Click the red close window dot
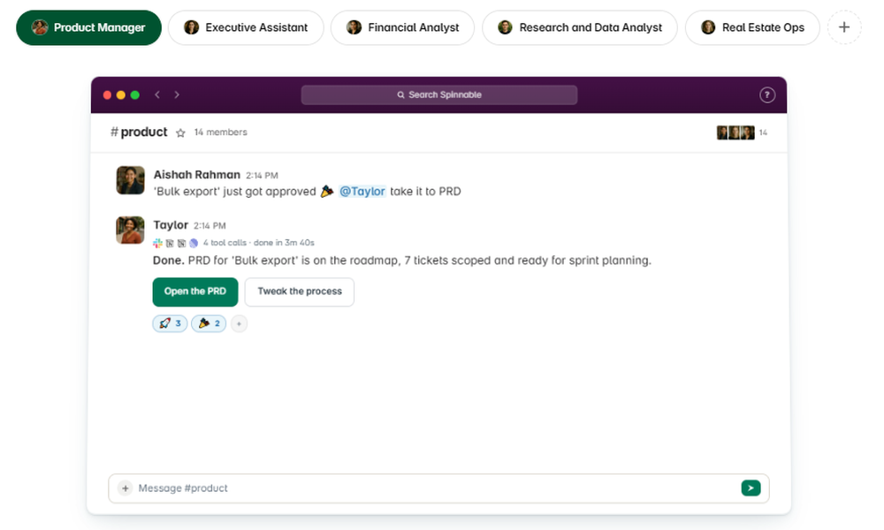The height and width of the screenshot is (530, 884). [x=107, y=95]
